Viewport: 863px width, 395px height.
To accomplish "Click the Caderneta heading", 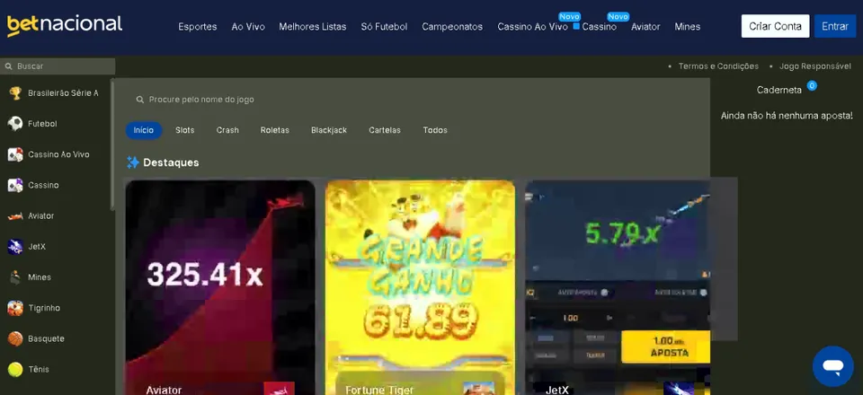I will coord(778,90).
